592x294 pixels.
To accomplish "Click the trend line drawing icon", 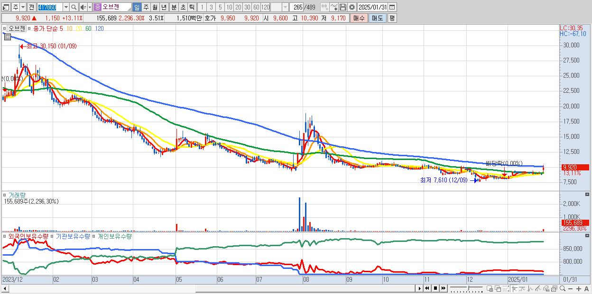I will click(522, 288).
